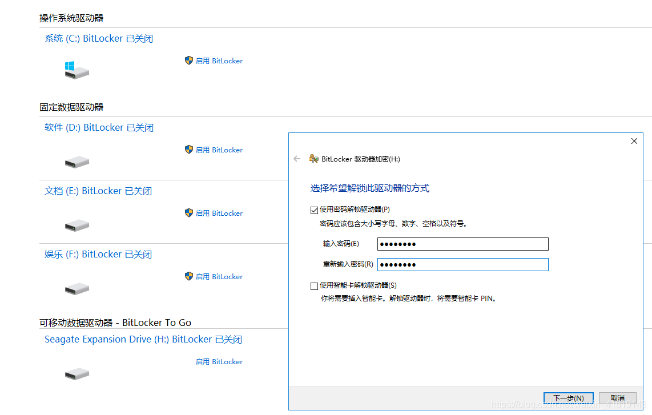The height and width of the screenshot is (415, 652).
Task: Close the BitLocker 驱动器加密 dialog
Action: [634, 141]
